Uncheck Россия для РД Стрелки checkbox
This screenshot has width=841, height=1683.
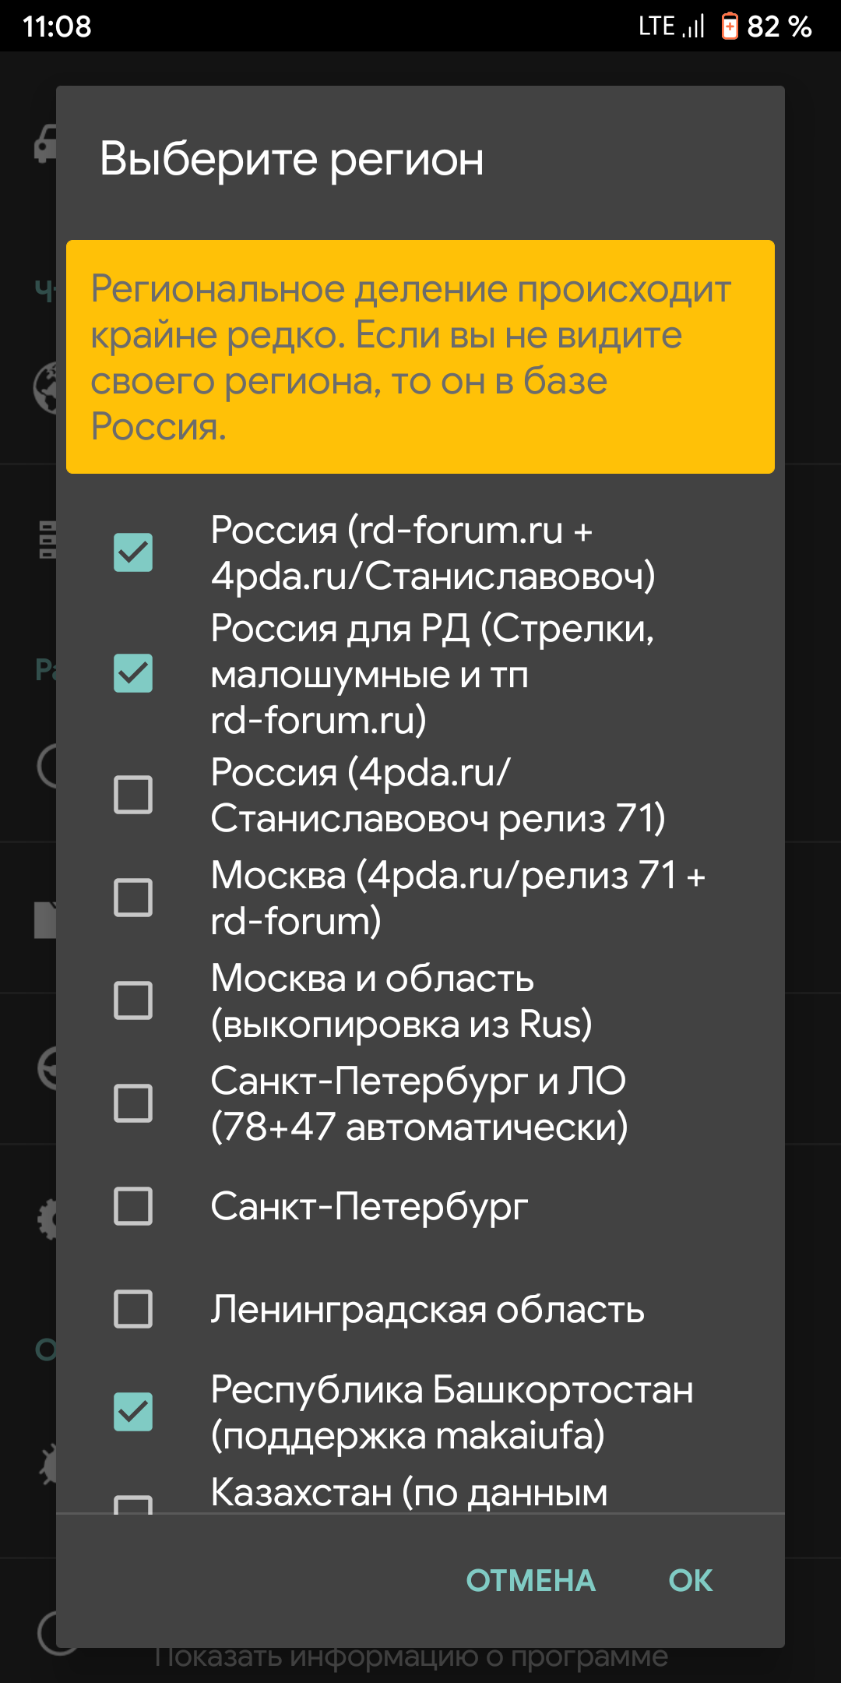(x=133, y=673)
